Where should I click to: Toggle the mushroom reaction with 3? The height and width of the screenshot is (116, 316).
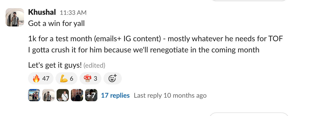[90, 79]
